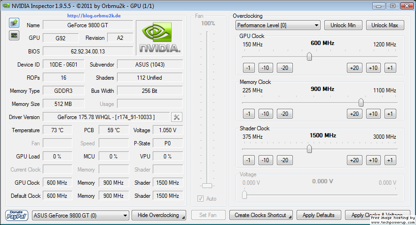Click the upload screenshot icon near Name
Image resolution: width=416 pixels, height=225 pixels.
pos(14,23)
